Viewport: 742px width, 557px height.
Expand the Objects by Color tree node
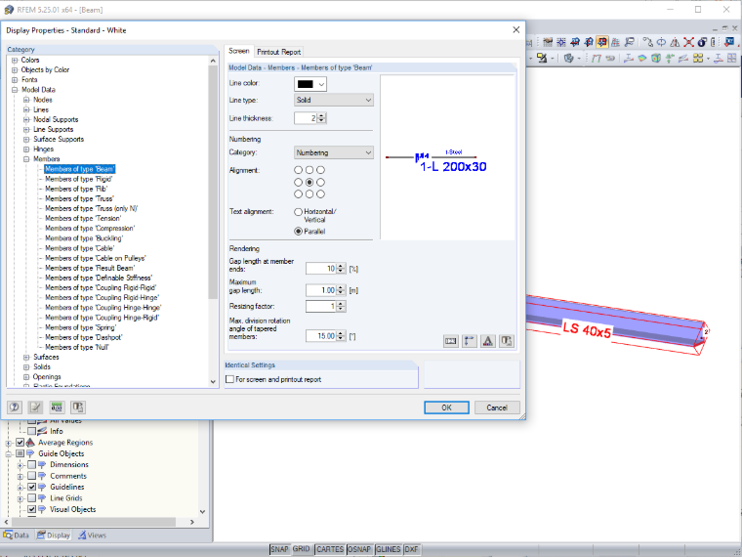[15, 70]
